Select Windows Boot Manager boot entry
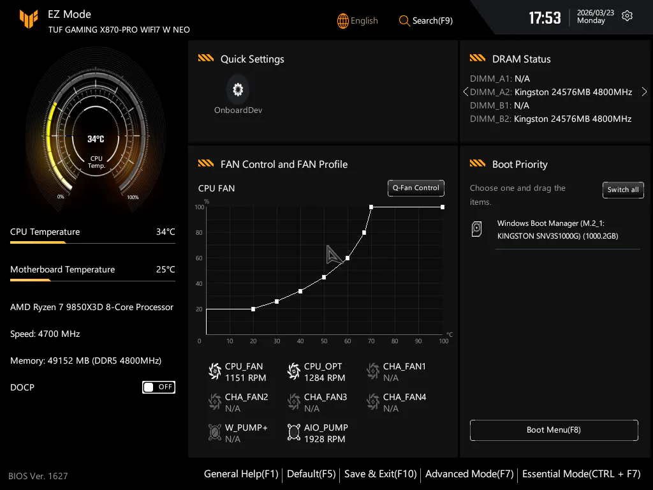Screen dimensions: 653x490 555,230
